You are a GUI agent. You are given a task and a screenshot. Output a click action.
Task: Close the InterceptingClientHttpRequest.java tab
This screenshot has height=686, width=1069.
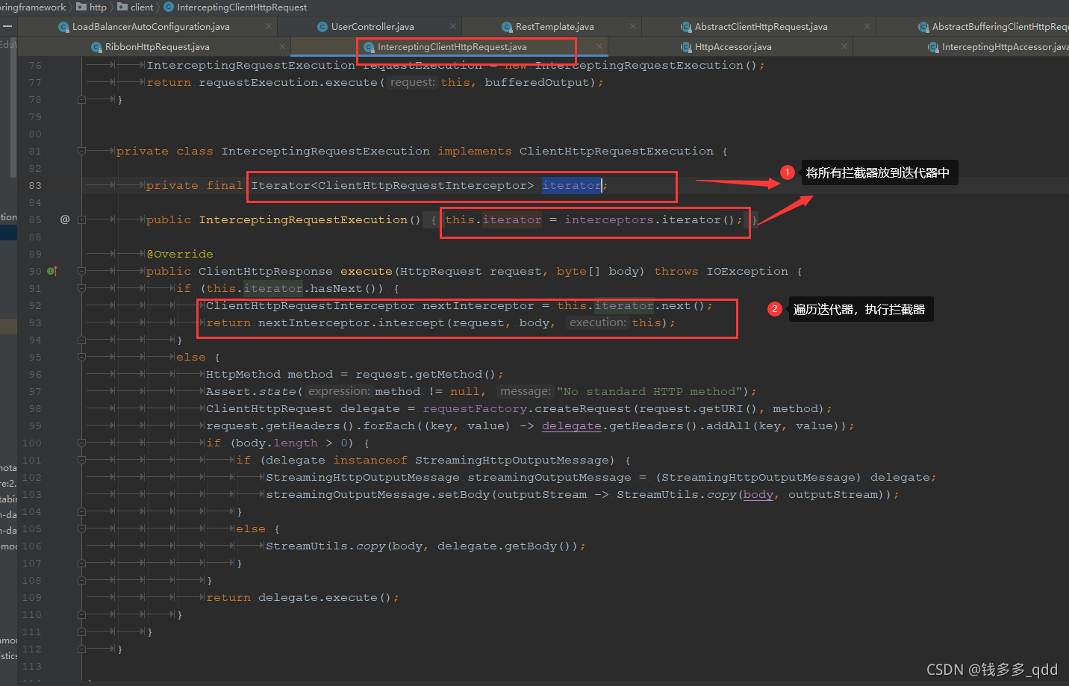coord(599,46)
